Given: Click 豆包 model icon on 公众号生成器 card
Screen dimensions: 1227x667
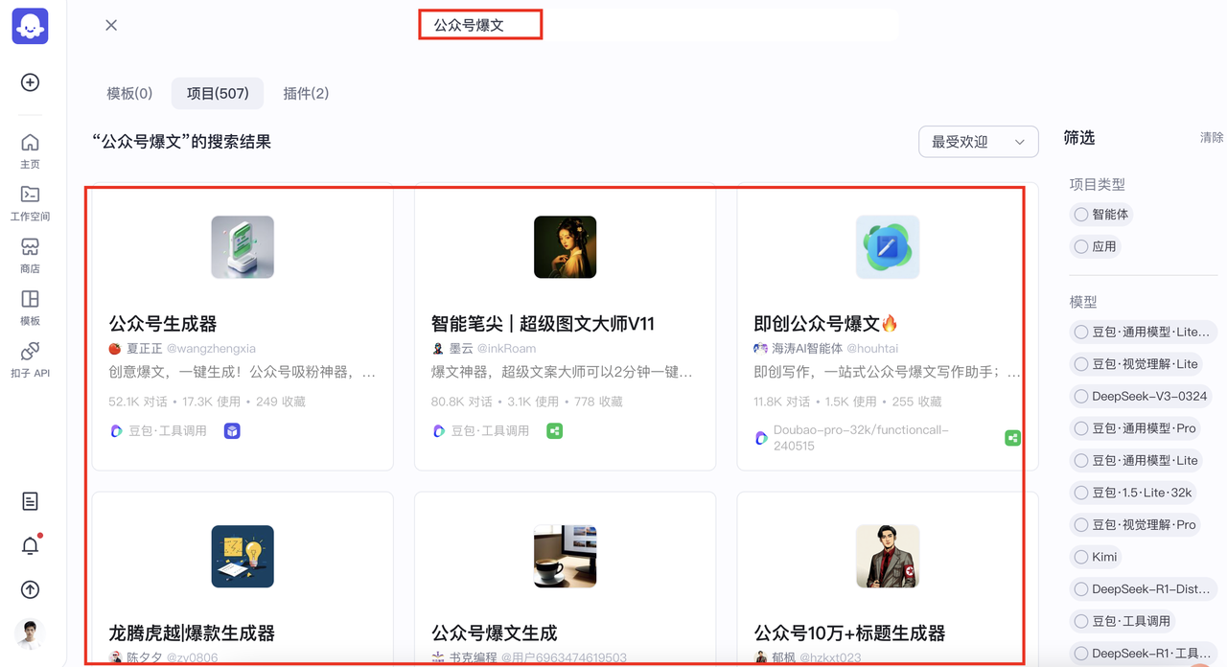Looking at the screenshot, I should click(x=116, y=431).
